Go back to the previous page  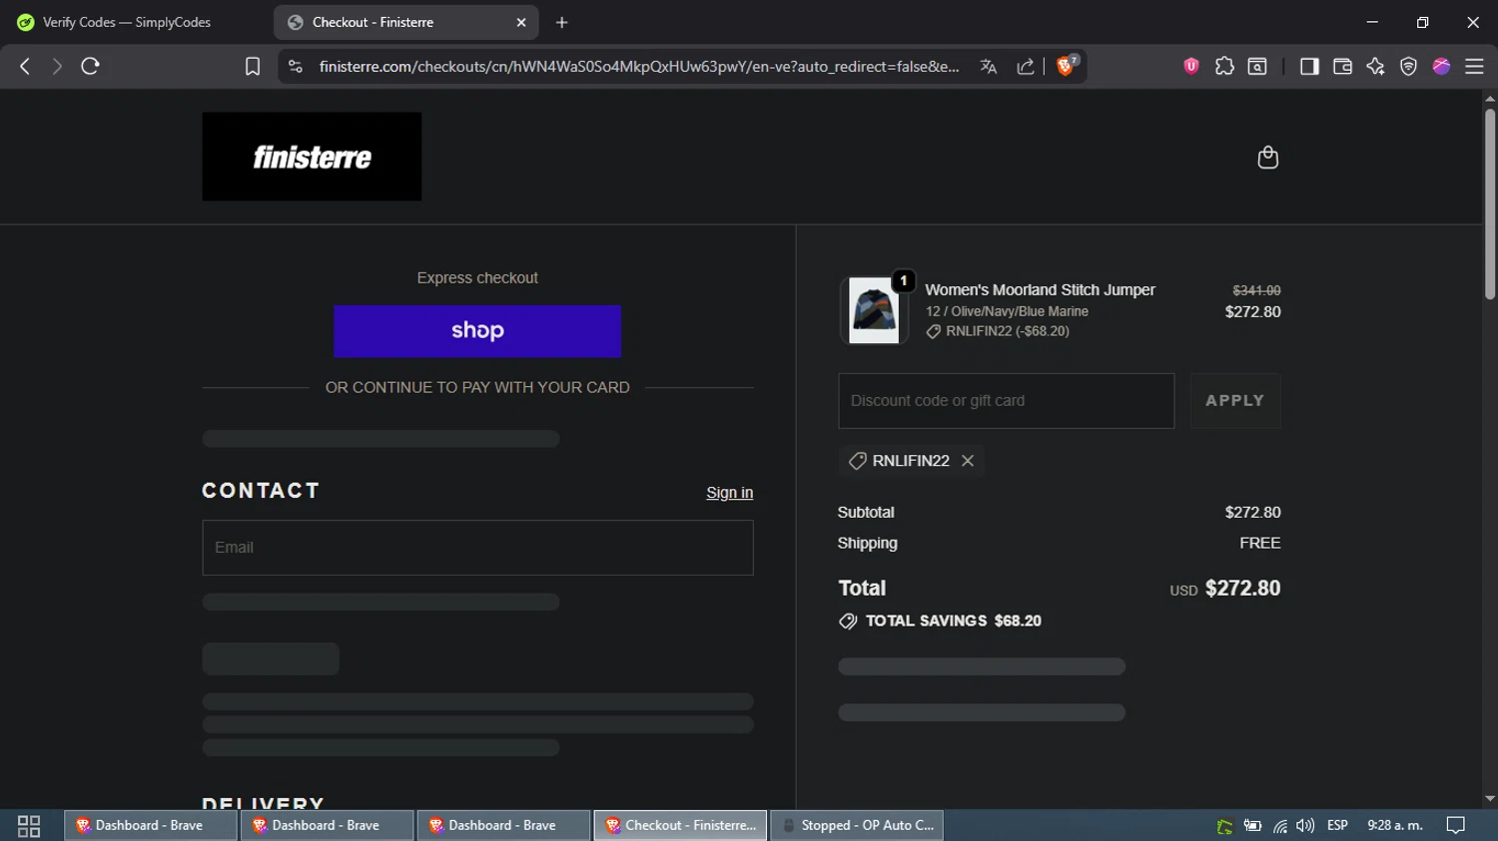25,66
